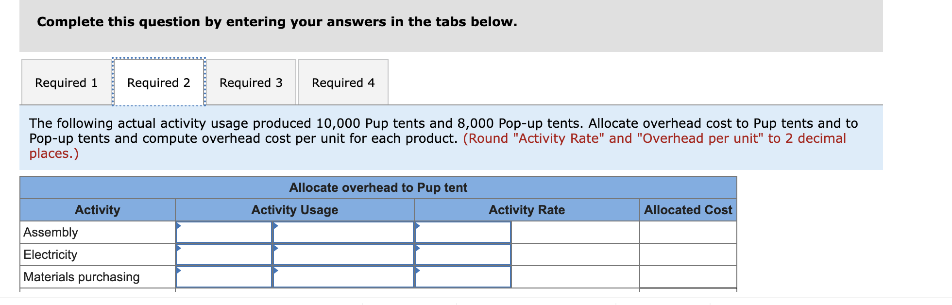
Task: Select the Allocated Cost column header
Action: point(688,210)
